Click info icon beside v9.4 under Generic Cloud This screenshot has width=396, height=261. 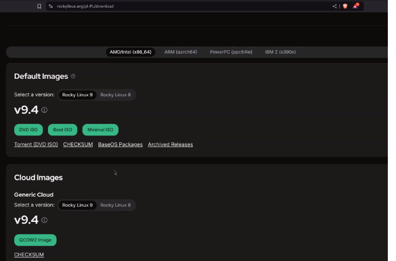point(44,220)
